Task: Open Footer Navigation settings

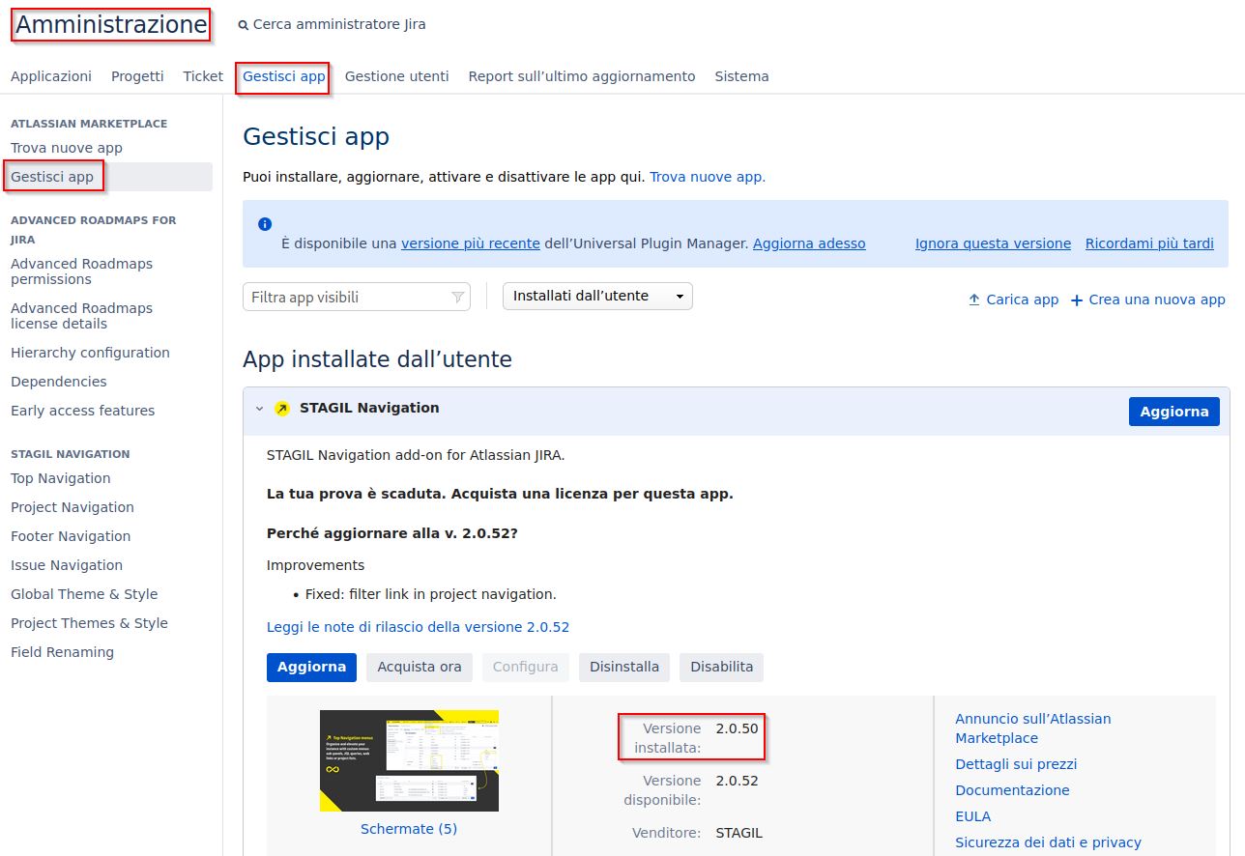Action: (71, 536)
